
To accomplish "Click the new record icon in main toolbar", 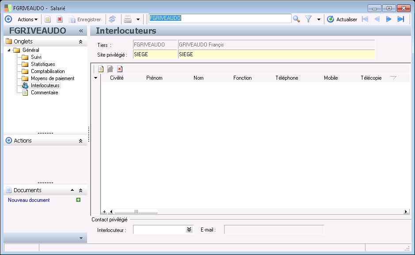I will (48, 19).
